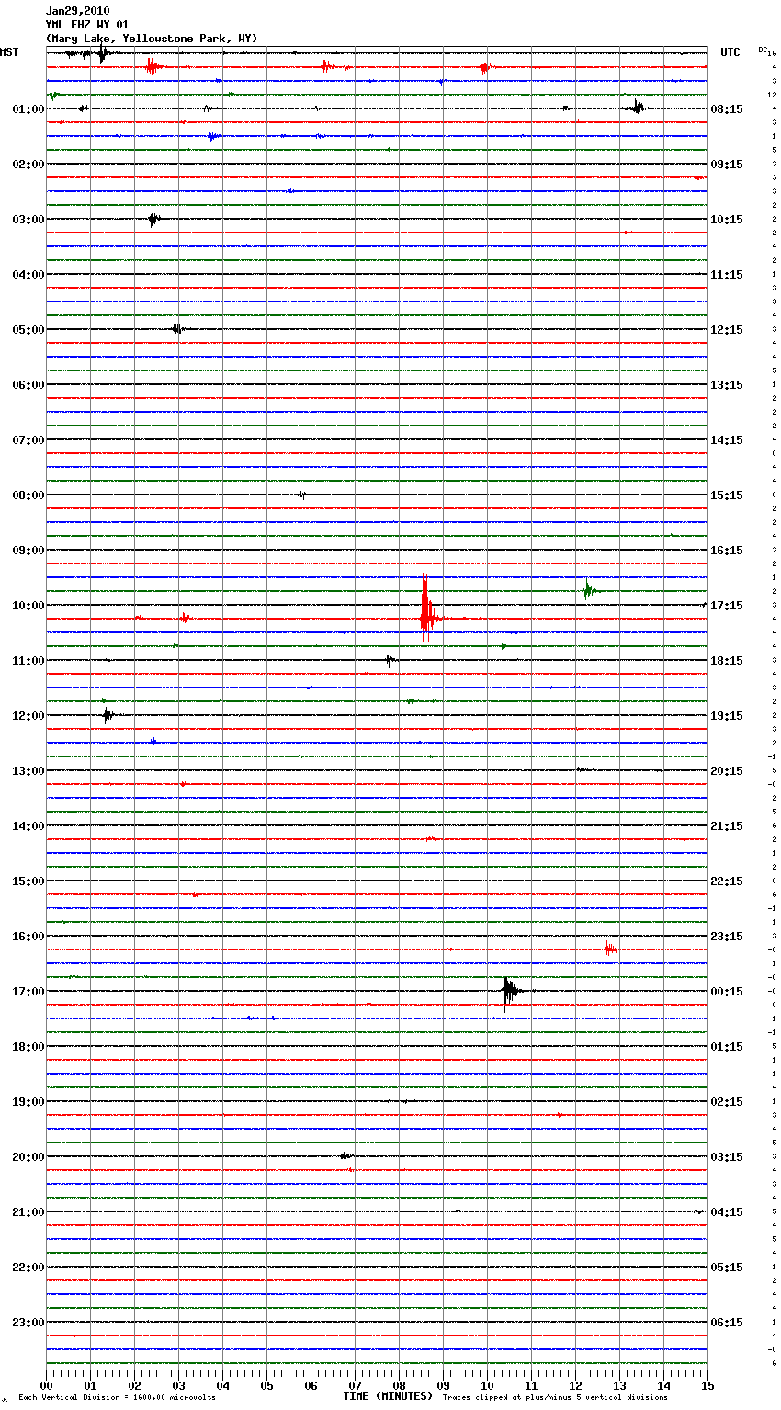This screenshot has height=1410, width=781.
Task: Pick the 17:15 UTC time label
Action: coord(727,606)
